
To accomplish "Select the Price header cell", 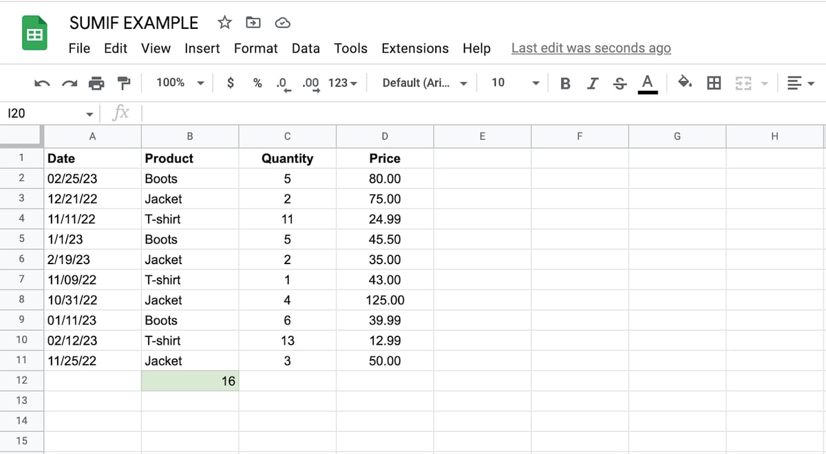I will click(385, 158).
